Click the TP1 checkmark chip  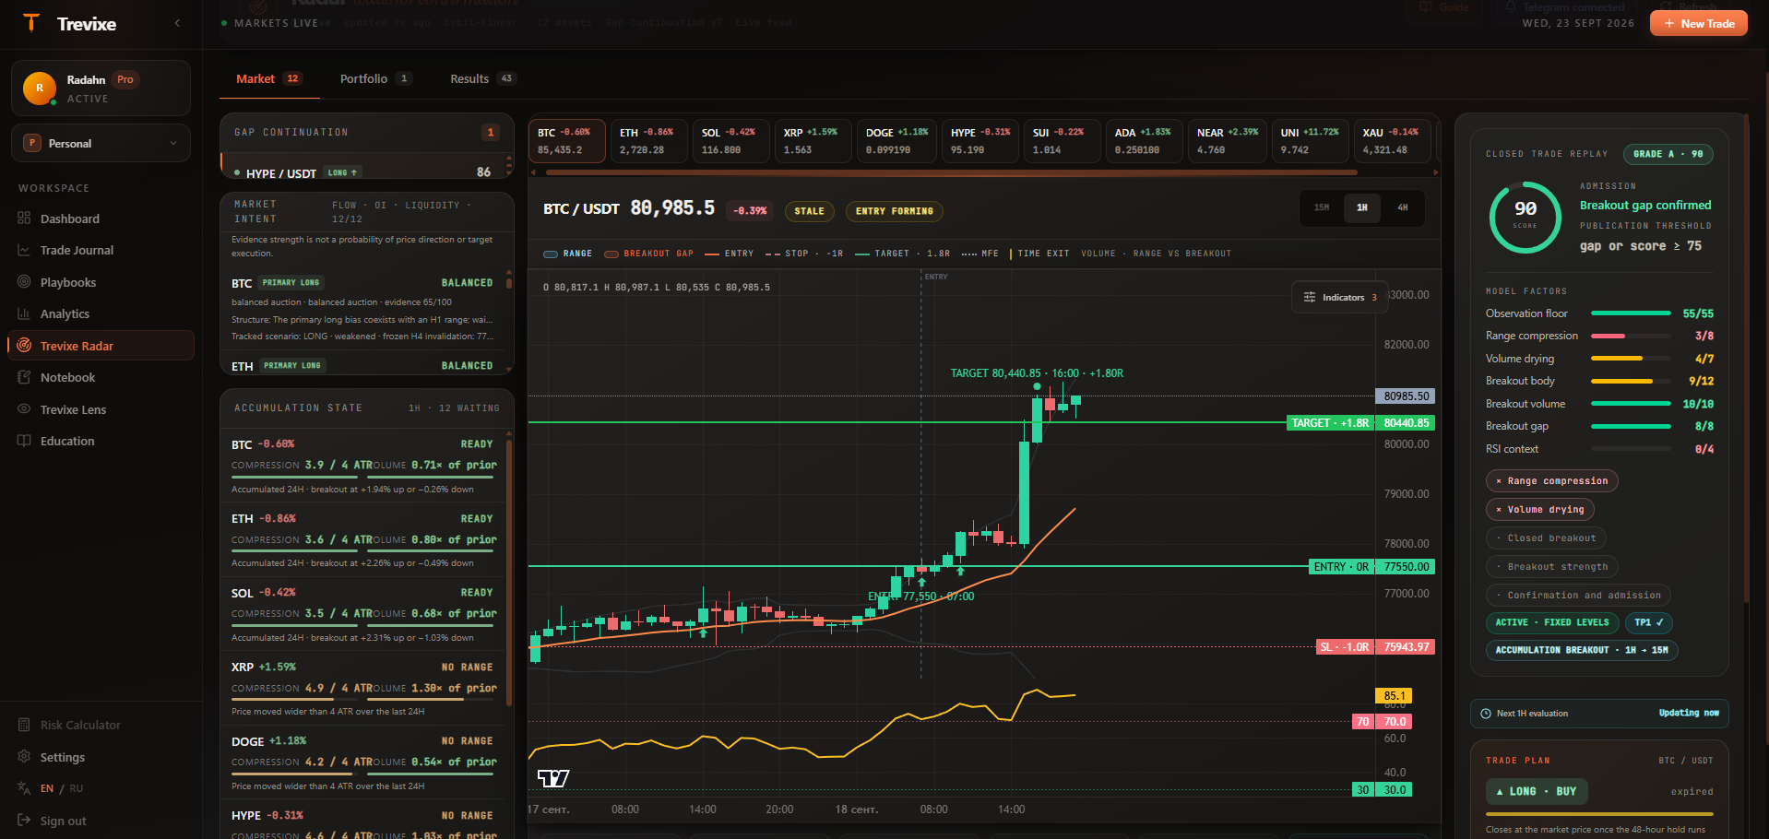(x=1649, y=623)
